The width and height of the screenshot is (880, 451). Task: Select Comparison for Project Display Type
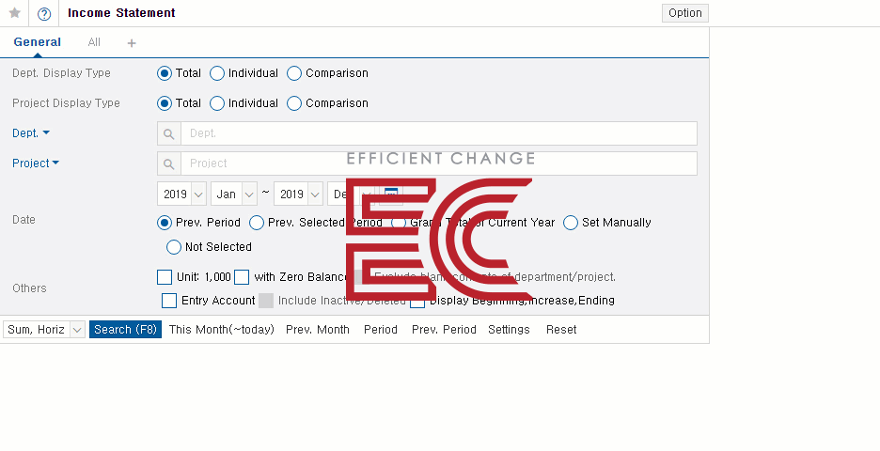pos(294,103)
